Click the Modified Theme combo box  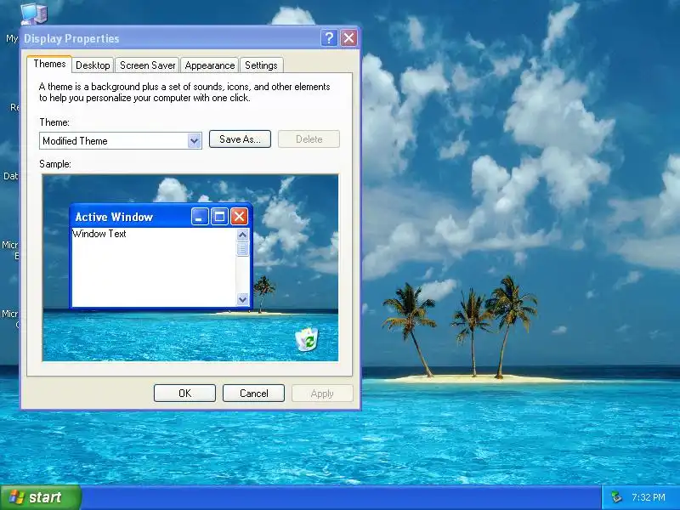(x=120, y=141)
